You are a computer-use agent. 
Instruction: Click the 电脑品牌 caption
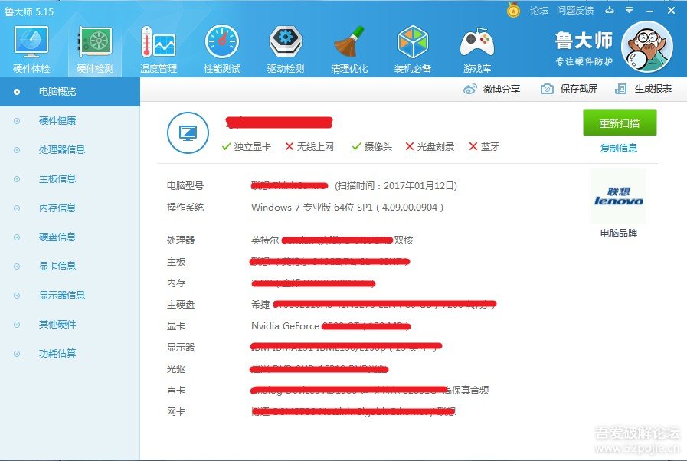coord(619,233)
